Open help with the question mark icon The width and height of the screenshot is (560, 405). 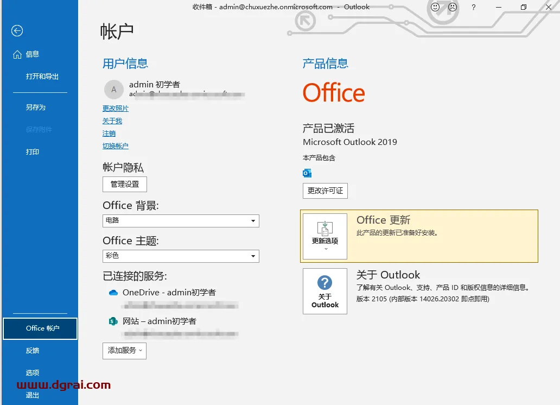[474, 7]
